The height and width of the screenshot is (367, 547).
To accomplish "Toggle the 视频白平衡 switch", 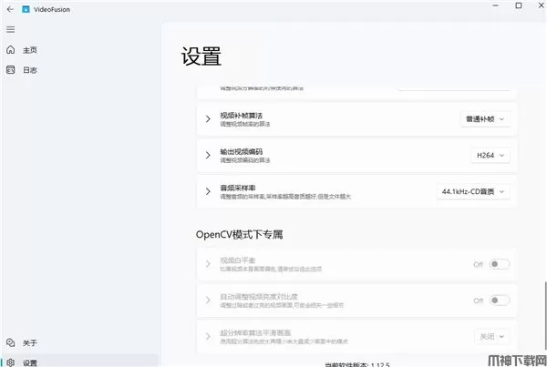I will (x=499, y=264).
